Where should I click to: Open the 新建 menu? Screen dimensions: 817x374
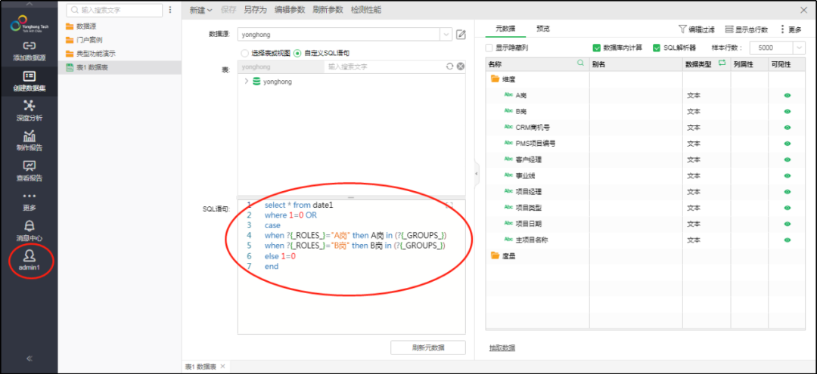coord(199,10)
